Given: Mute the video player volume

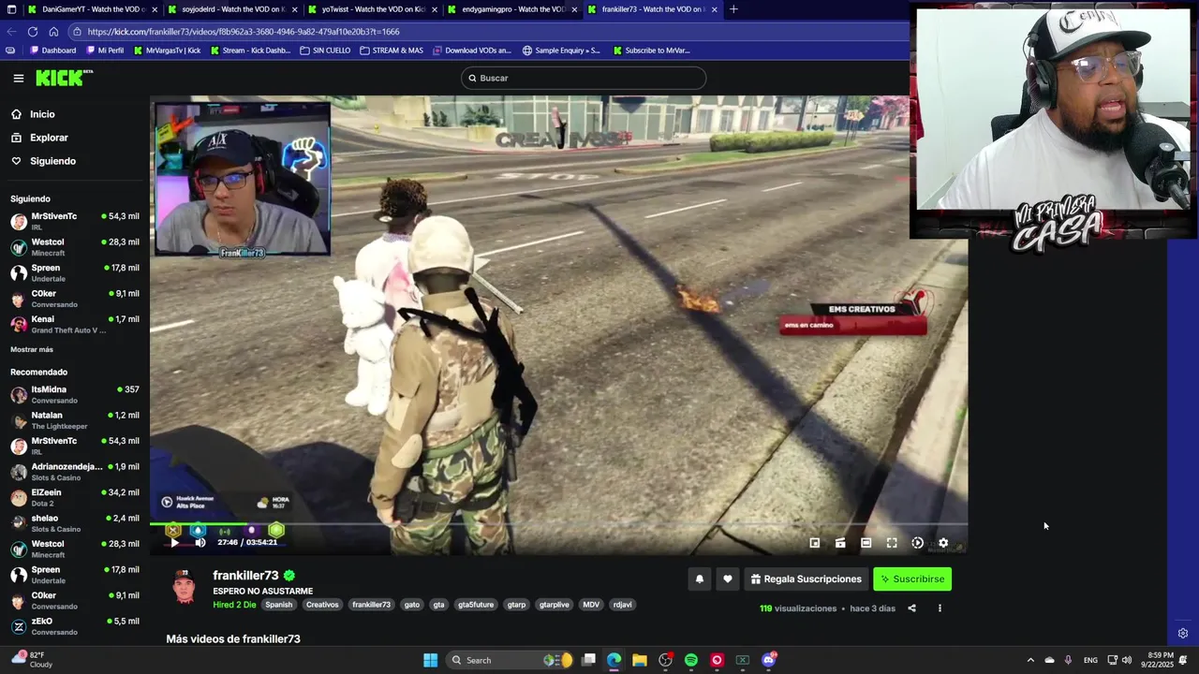Looking at the screenshot, I should point(200,542).
